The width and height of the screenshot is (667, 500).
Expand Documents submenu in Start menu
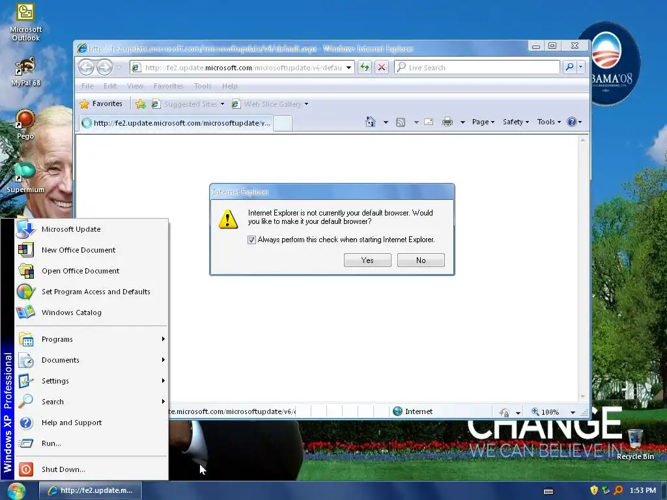click(91, 360)
